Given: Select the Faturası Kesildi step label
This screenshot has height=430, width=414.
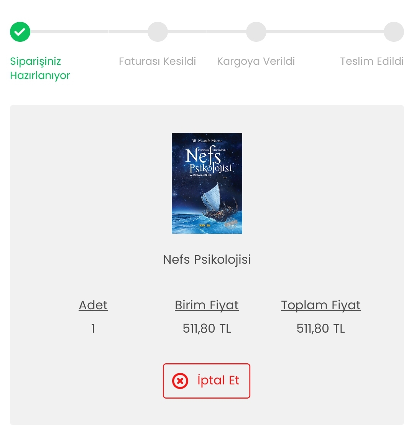Looking at the screenshot, I should pos(157,61).
